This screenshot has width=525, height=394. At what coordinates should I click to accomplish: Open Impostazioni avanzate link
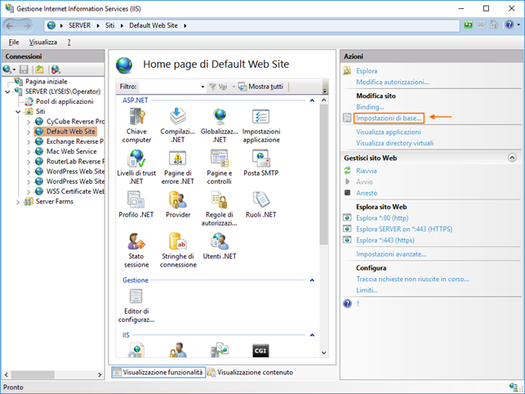391,254
